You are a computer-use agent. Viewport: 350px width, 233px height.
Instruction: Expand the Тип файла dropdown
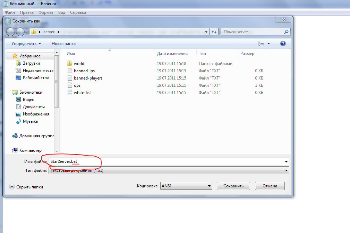tap(286, 170)
